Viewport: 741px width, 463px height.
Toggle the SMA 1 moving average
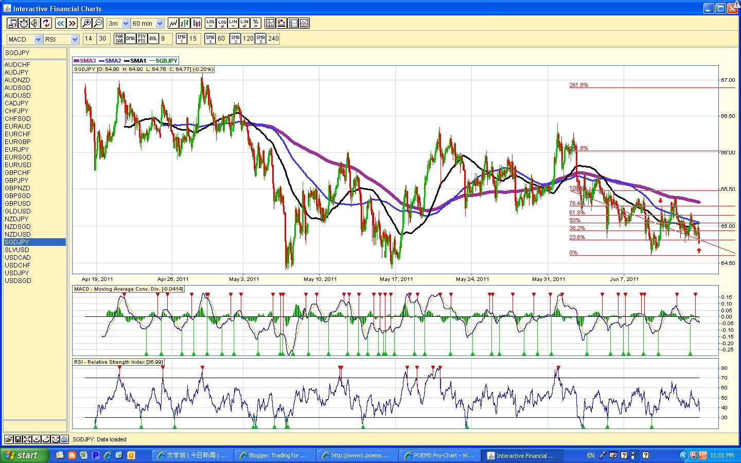tap(210, 39)
